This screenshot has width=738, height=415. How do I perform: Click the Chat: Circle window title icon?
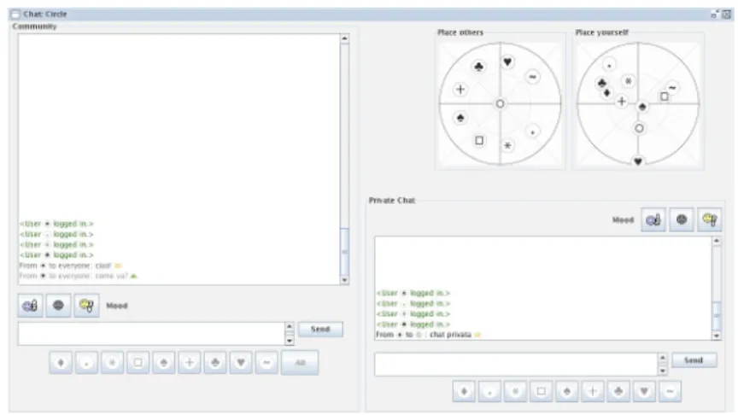pos(15,15)
